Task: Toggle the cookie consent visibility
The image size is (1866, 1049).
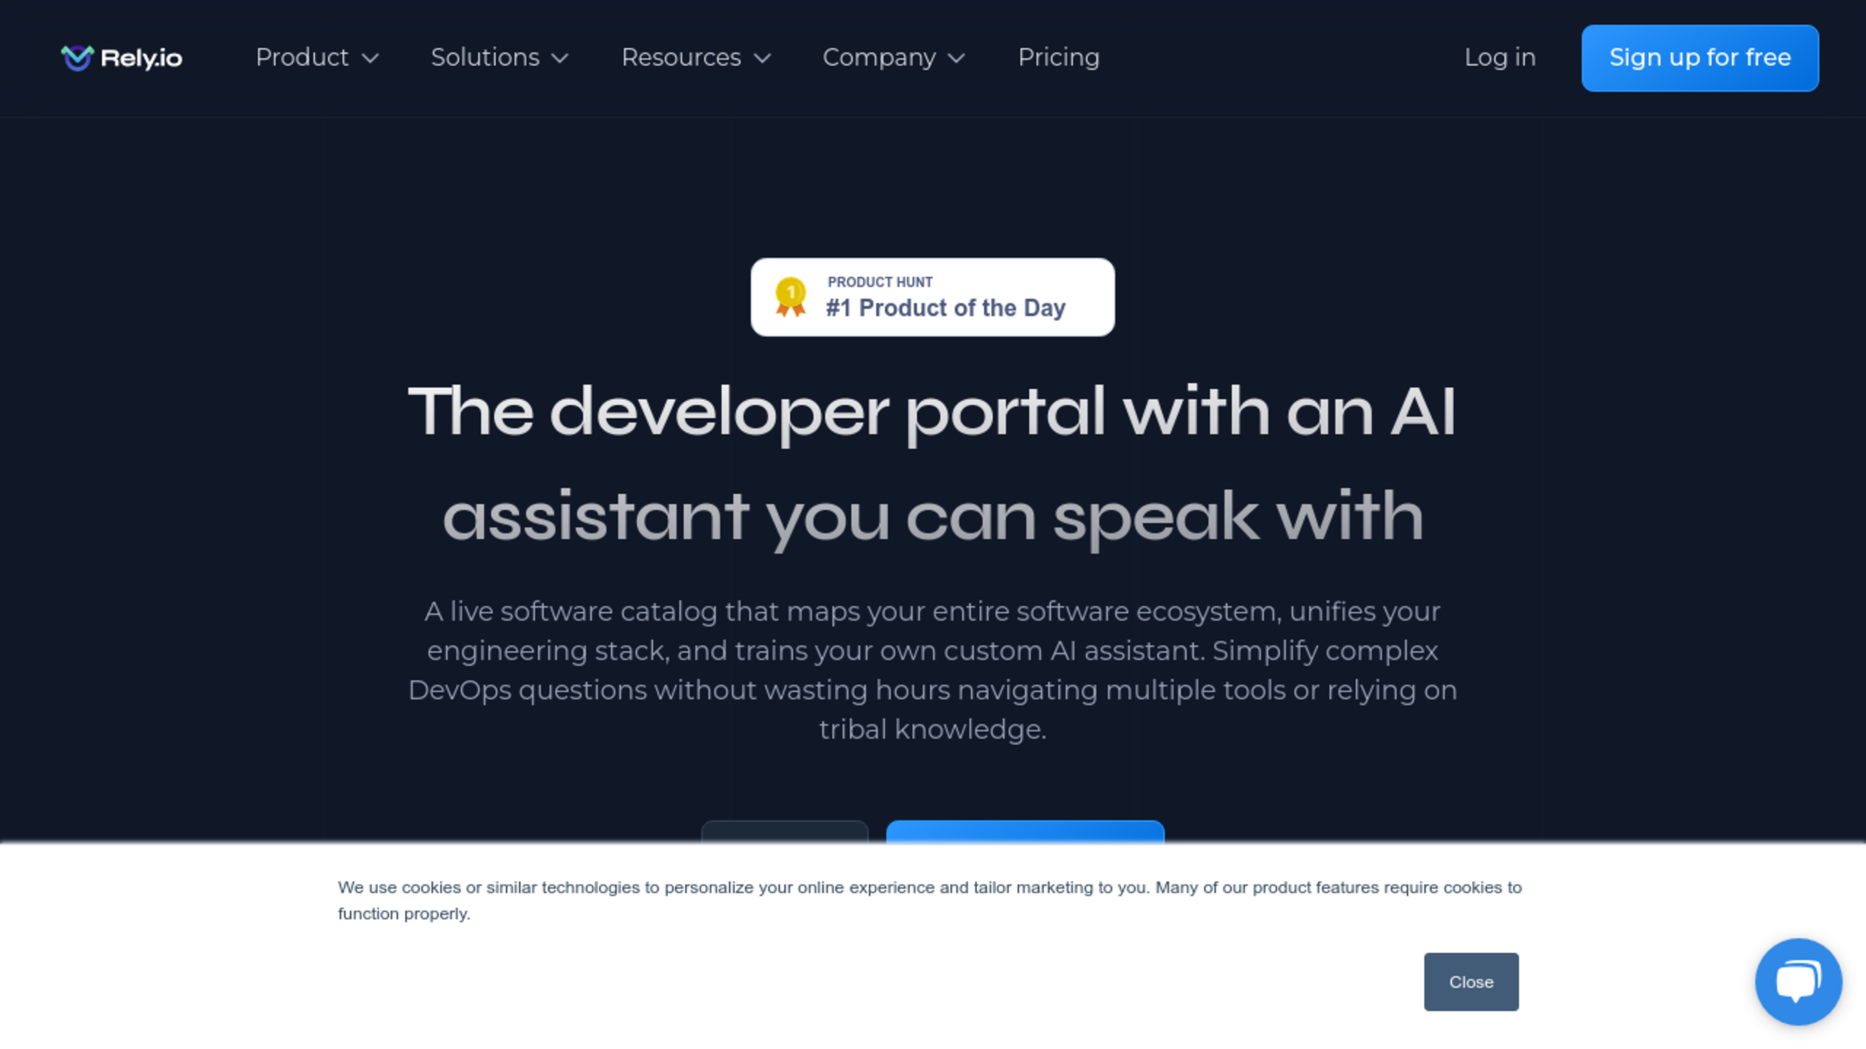Action: pyautogui.click(x=1471, y=981)
